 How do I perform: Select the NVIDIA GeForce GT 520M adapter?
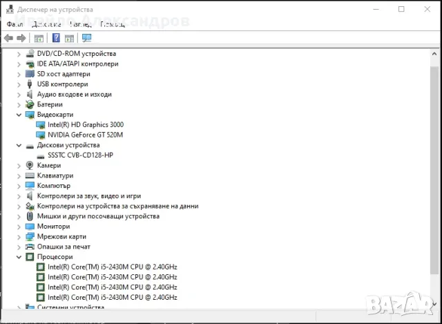point(85,135)
